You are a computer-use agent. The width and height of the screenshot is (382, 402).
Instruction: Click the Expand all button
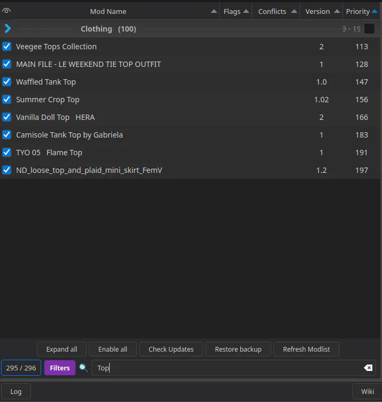(x=62, y=349)
